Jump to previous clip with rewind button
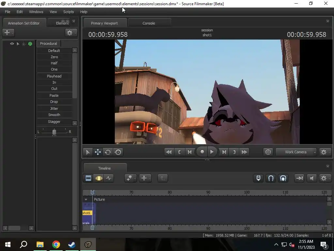Screen dimensions: 334x251 pos(169,152)
